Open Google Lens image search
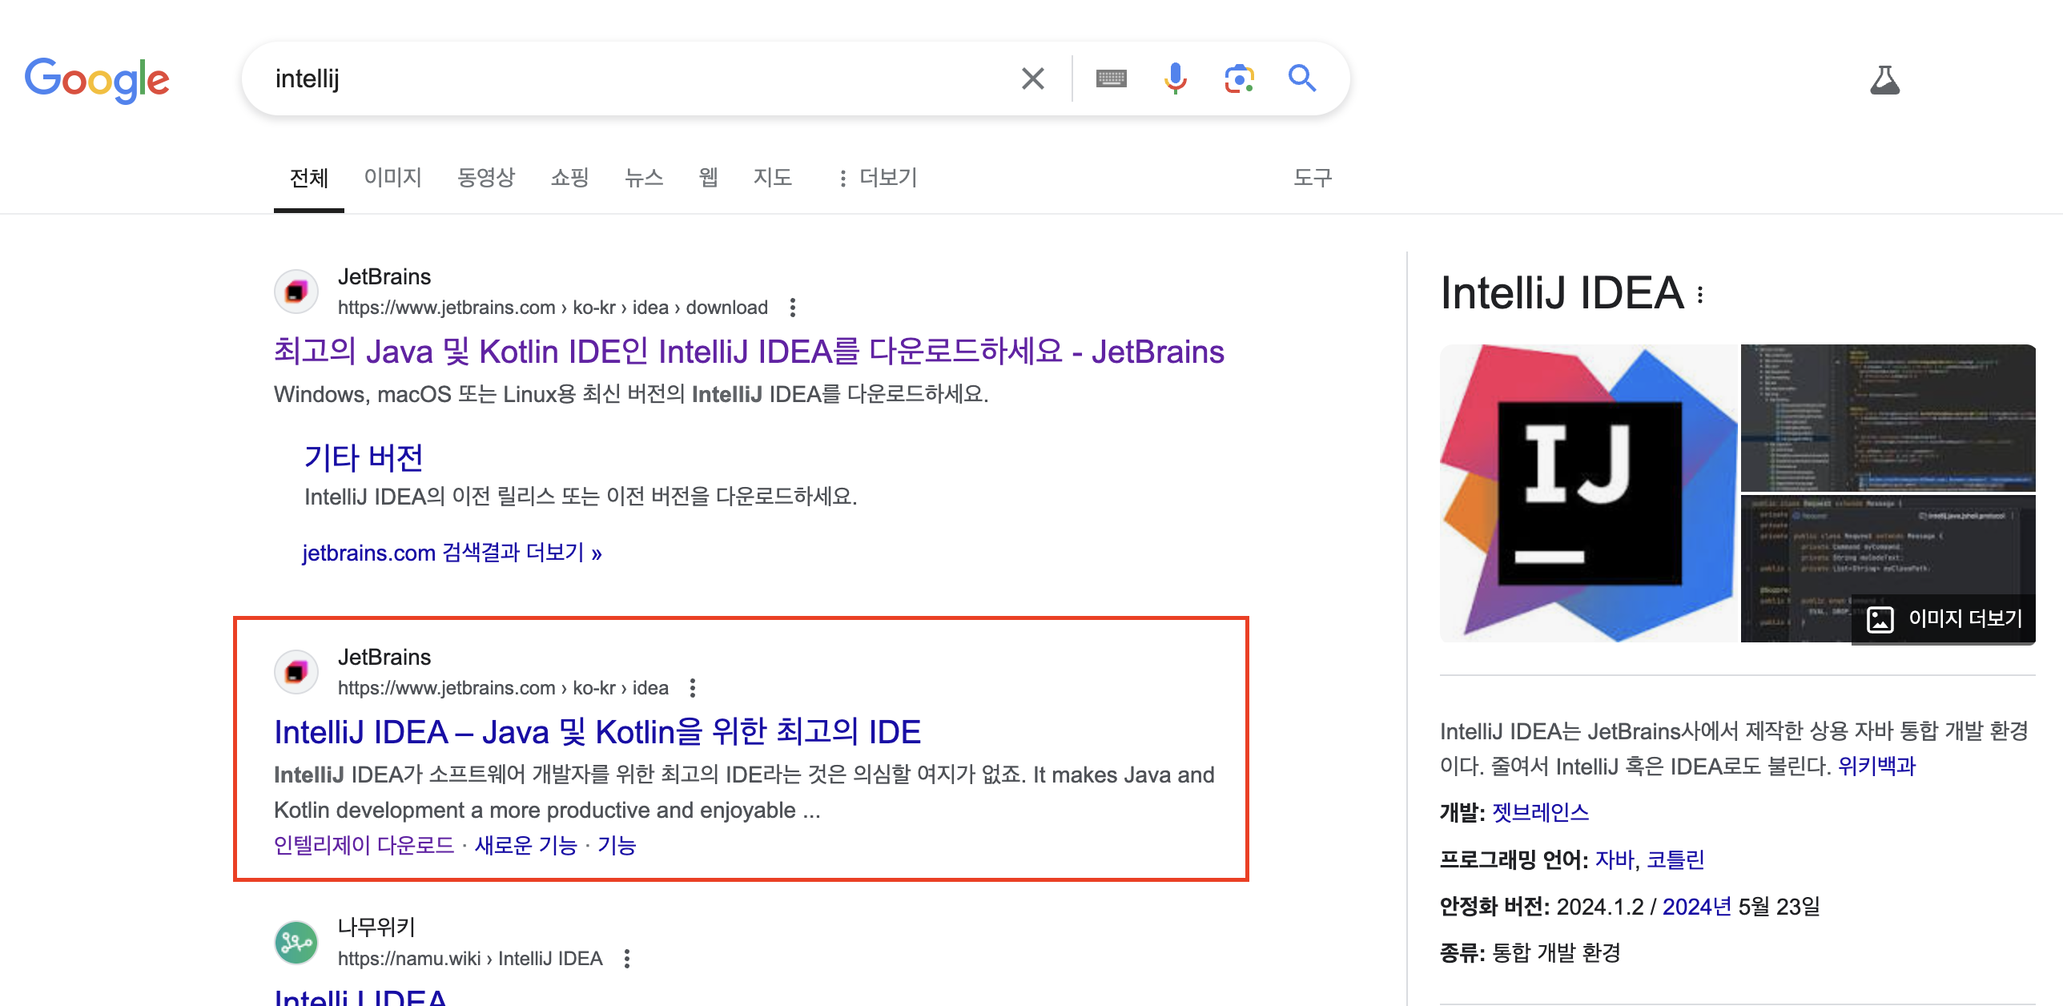 [x=1238, y=78]
